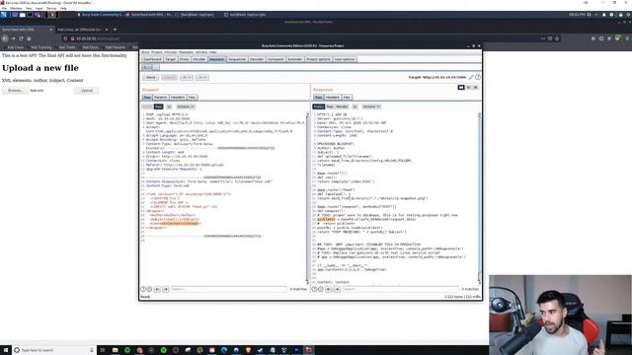The height and width of the screenshot is (355, 632).
Task: Click the response search input field
Action: (x=400, y=289)
